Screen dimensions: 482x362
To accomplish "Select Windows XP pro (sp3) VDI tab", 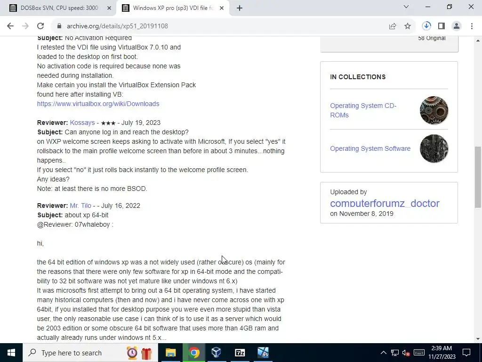I will click(x=172, y=8).
